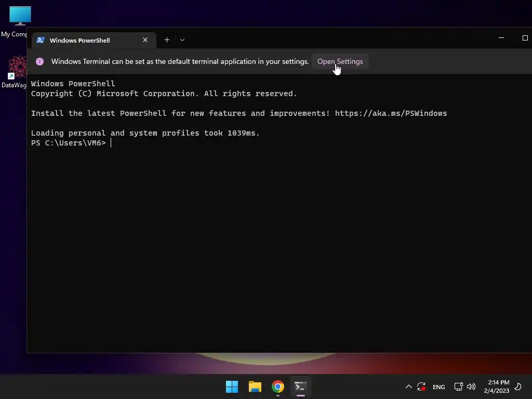Click the 'Windows Terminal can be set' message
This screenshot has width=532, height=399.
[180, 61]
